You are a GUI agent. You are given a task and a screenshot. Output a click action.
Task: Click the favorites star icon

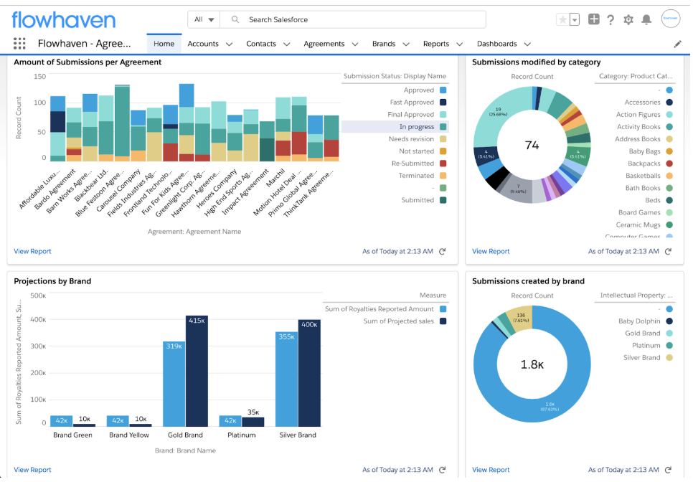pos(562,20)
